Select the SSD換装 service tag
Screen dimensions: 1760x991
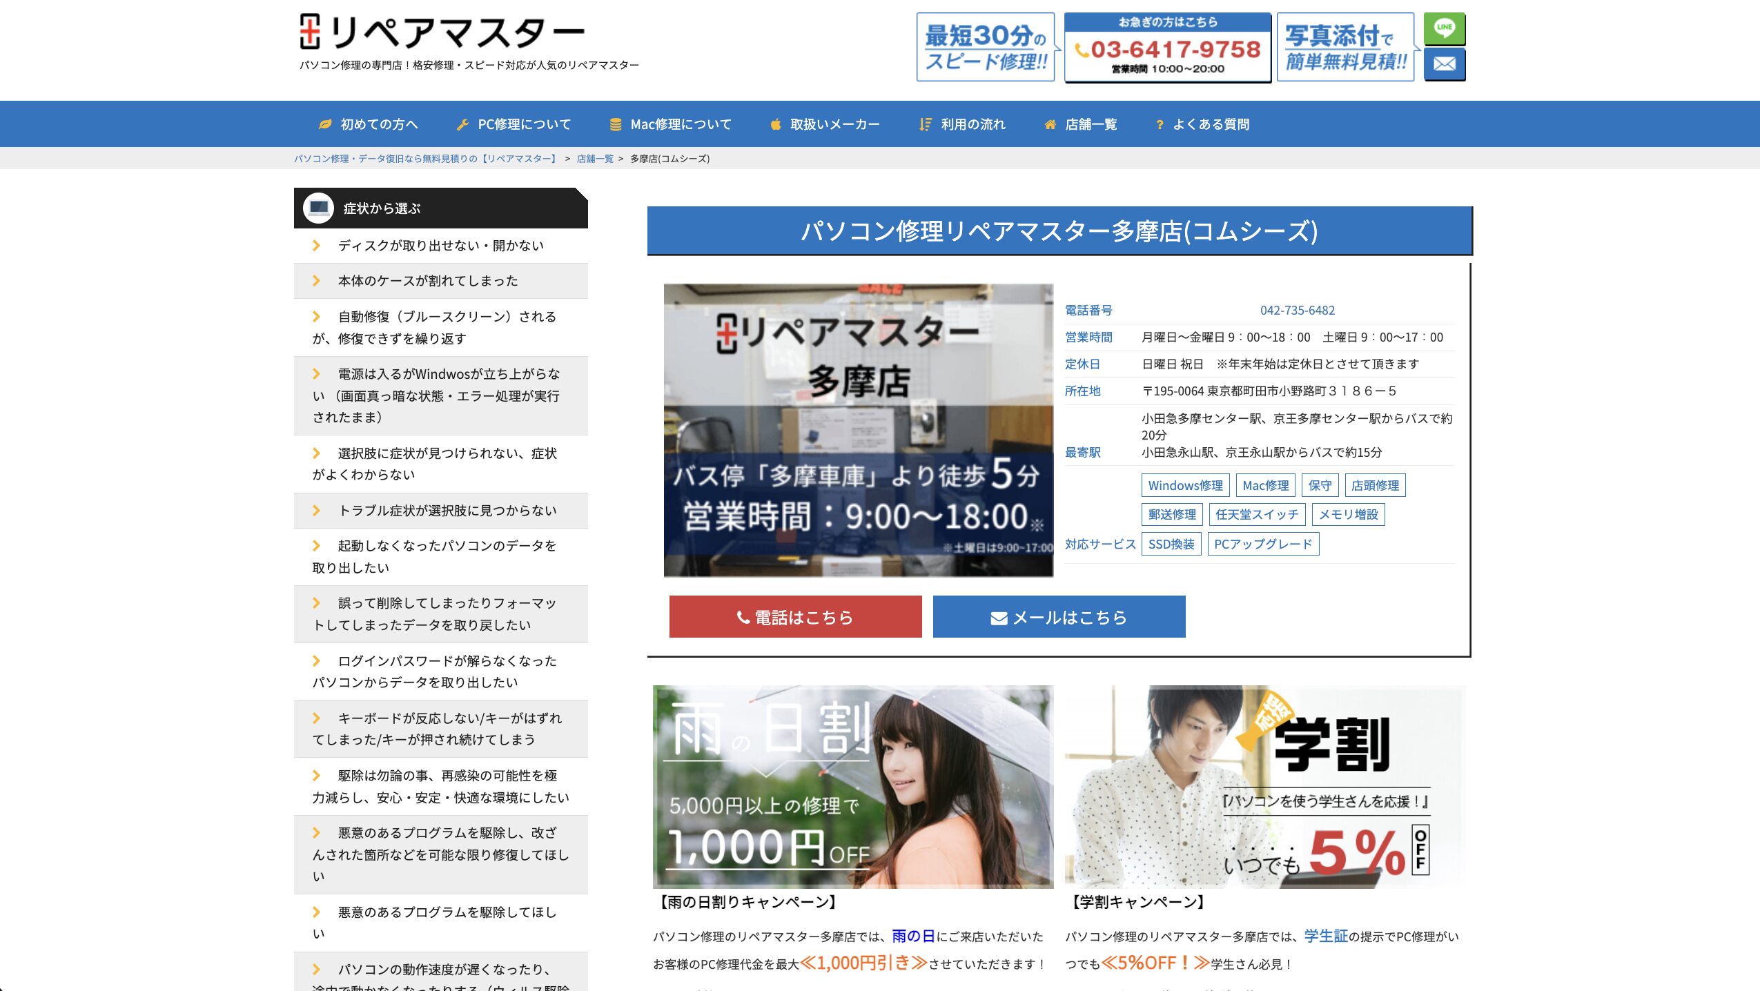[x=1171, y=544]
